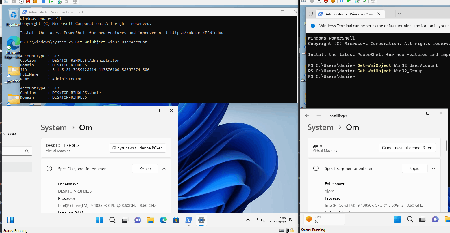Open Start menu on left VM taskbar
The image size is (450, 233).
pos(99,220)
